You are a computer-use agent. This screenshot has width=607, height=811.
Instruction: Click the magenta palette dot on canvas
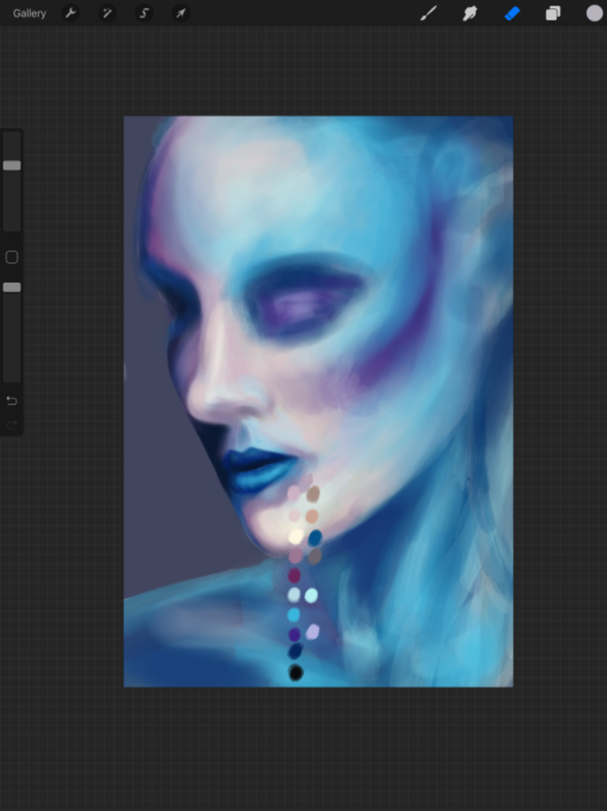click(x=294, y=575)
